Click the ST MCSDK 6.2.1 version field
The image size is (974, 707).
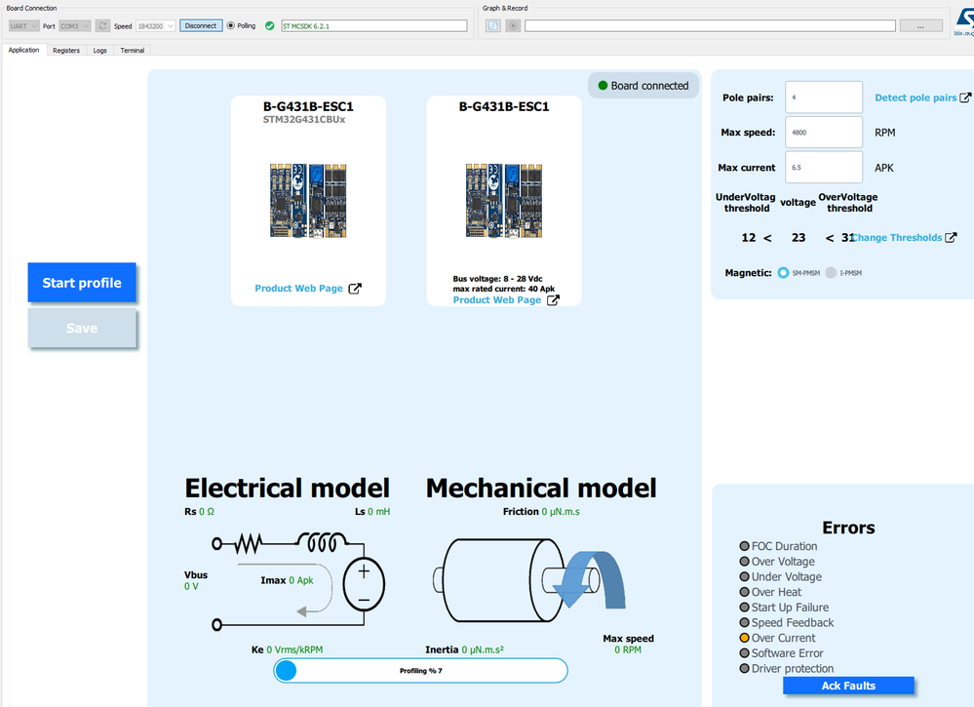coord(374,26)
